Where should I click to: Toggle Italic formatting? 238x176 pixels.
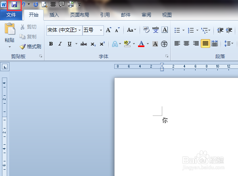pyautogui.click(x=60, y=44)
